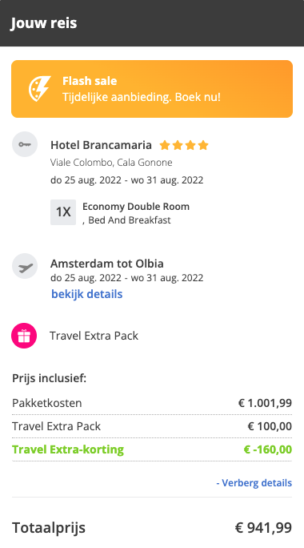Click the Jouw reis header
Image resolution: width=304 pixels, height=548 pixels.
point(44,23)
